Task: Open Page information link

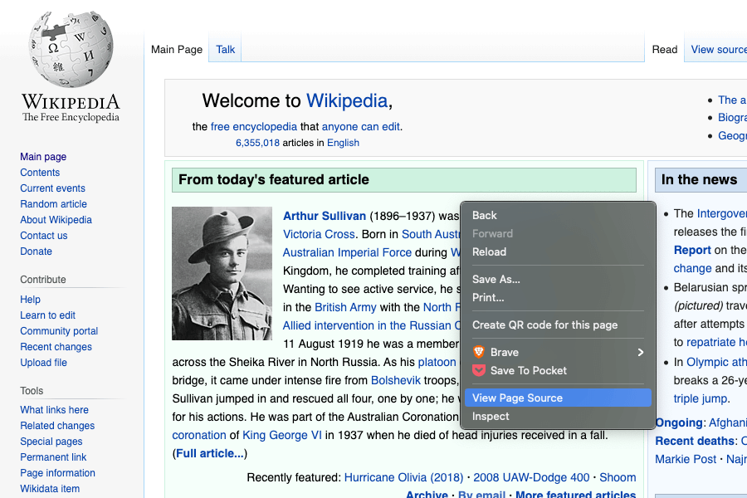Action: coord(57,473)
